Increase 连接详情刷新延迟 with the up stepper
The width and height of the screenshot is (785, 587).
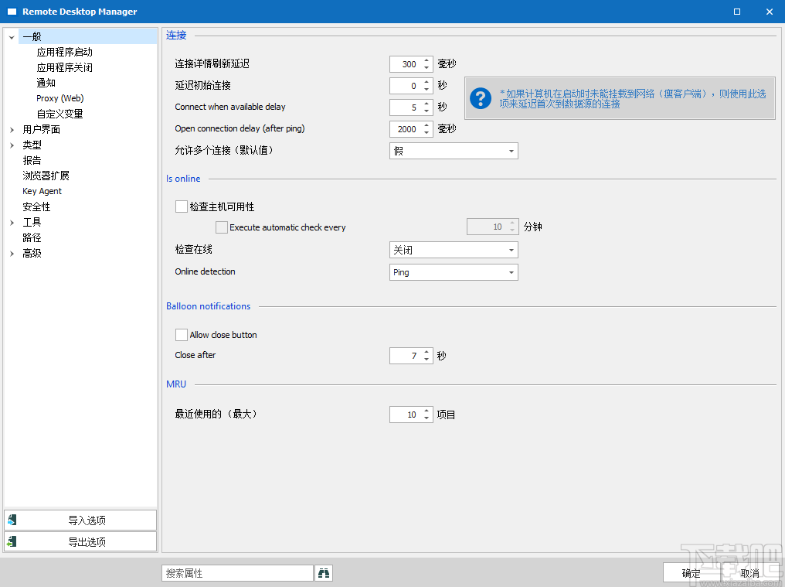(x=426, y=60)
